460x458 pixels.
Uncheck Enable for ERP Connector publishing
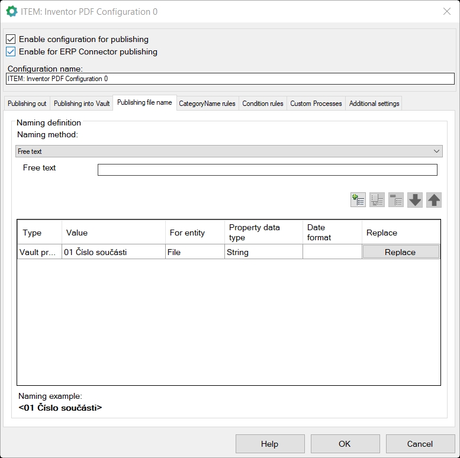pyautogui.click(x=11, y=51)
